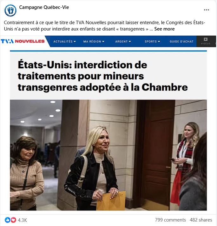Screen dimensions: 217x226
Task: Open the three-dot post options menu
Action: (206, 10)
